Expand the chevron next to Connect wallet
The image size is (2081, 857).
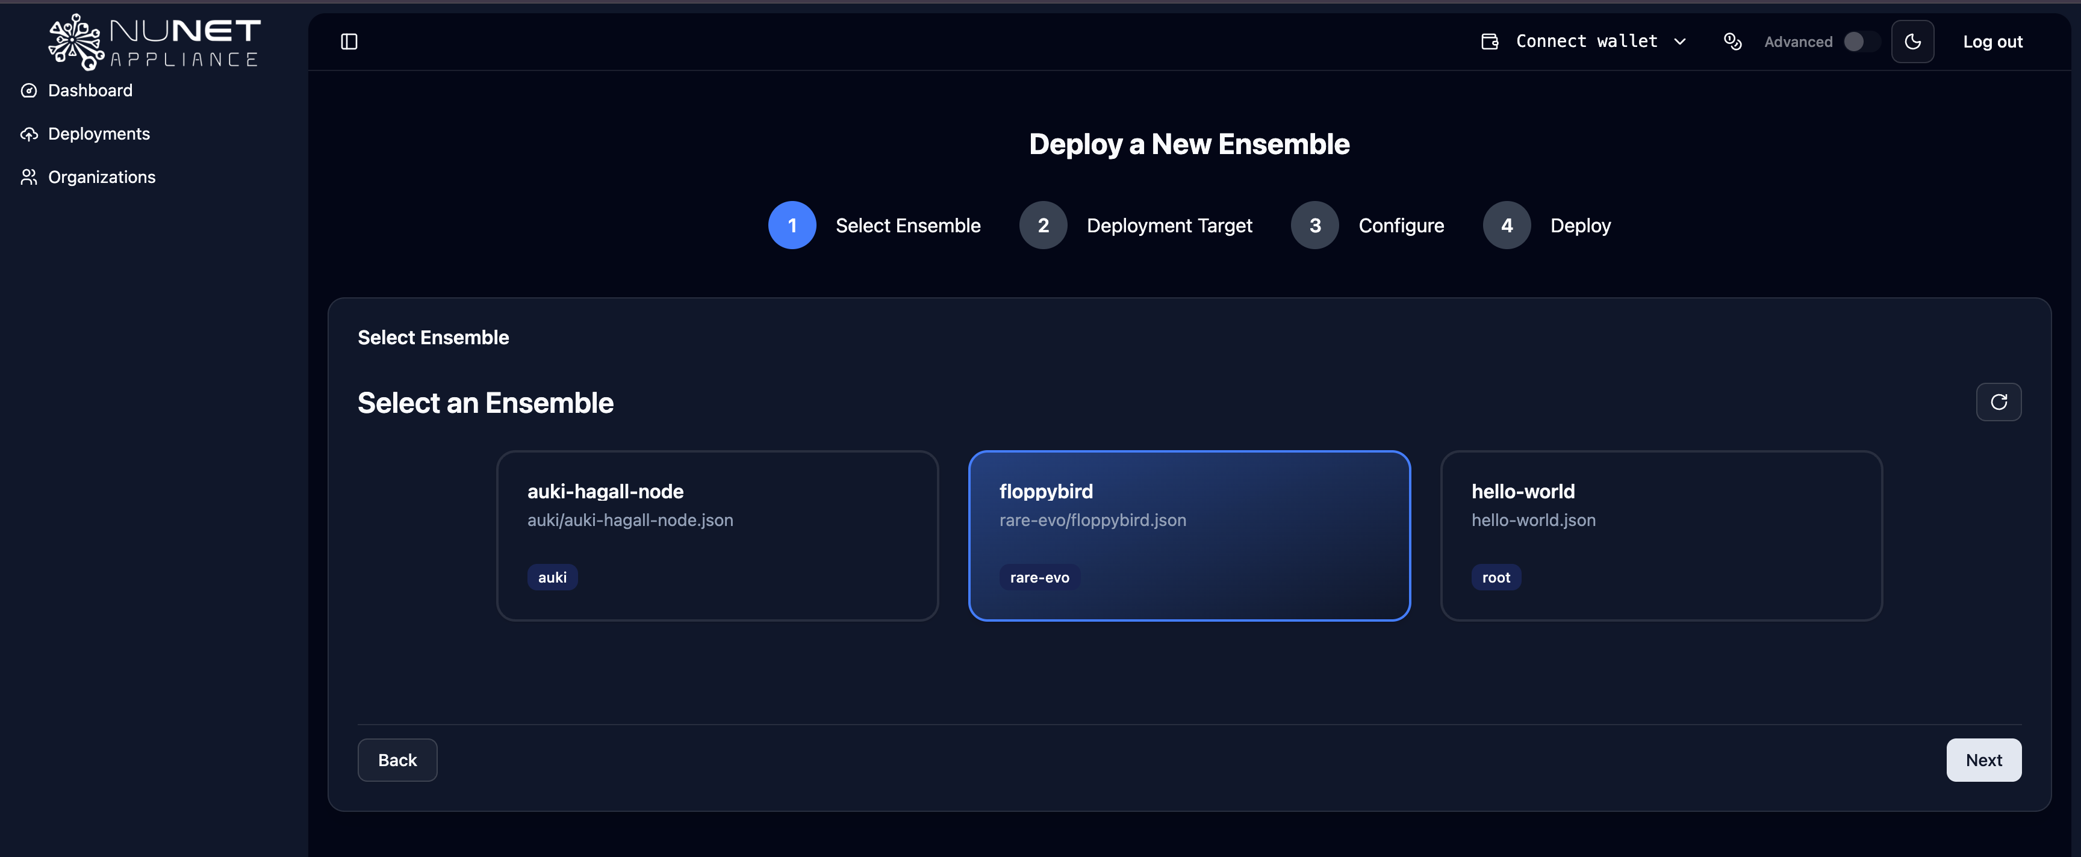(1681, 41)
